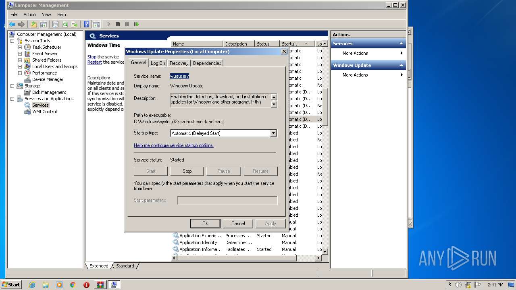Expand the Event Viewer node
Image resolution: width=516 pixels, height=290 pixels.
(x=20, y=54)
